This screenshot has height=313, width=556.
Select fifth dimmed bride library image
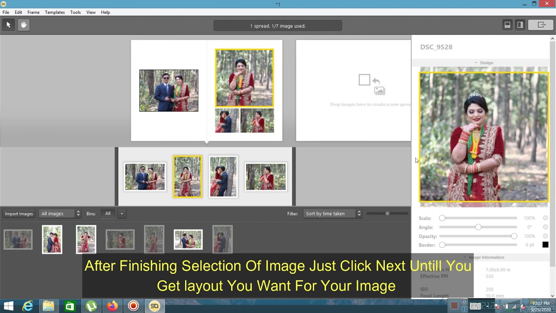pos(154,239)
